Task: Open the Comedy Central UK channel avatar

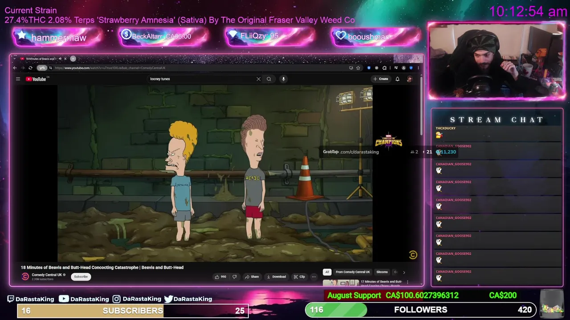Action: pos(25,276)
